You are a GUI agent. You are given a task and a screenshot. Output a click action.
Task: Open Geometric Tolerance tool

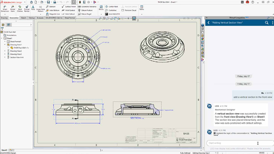click(87, 7)
